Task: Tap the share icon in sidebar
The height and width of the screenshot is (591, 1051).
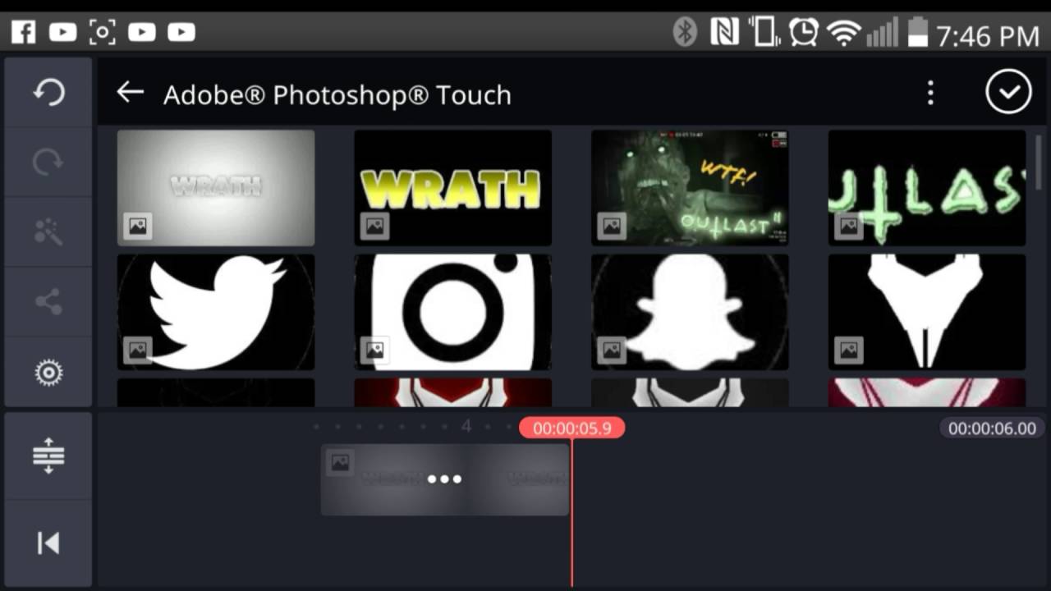Action: (48, 302)
